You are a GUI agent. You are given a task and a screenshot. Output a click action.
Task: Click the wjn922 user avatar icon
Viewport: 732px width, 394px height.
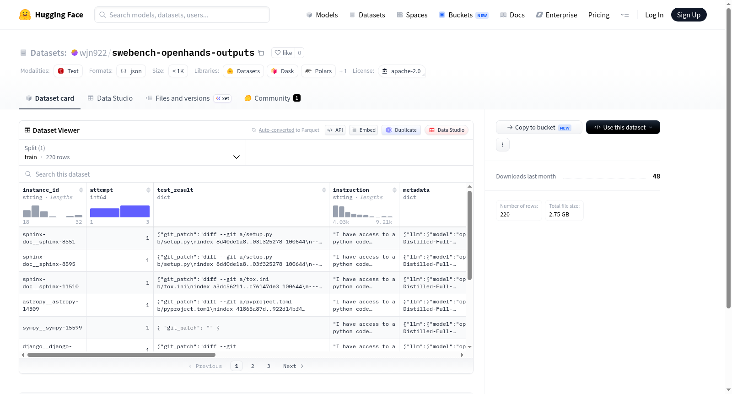pyautogui.click(x=75, y=53)
